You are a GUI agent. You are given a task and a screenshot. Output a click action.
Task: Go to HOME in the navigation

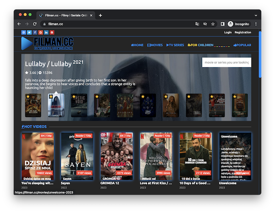pyautogui.click(x=137, y=45)
